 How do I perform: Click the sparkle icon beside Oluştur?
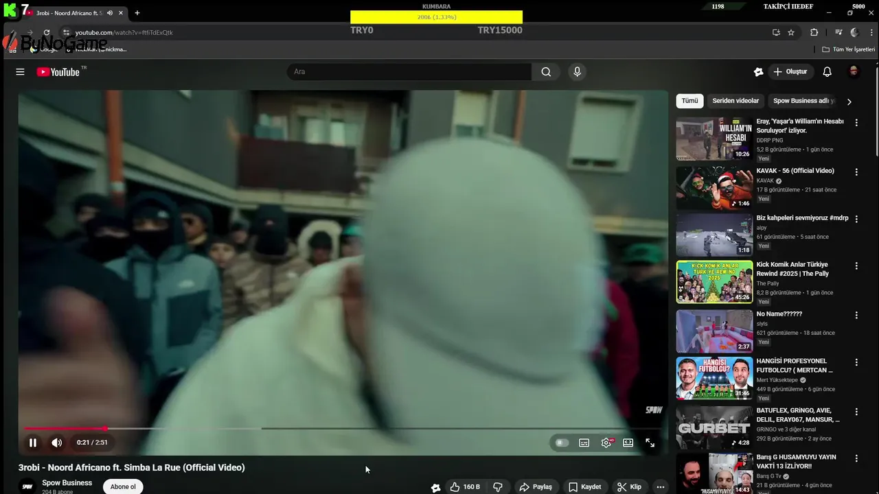758,71
